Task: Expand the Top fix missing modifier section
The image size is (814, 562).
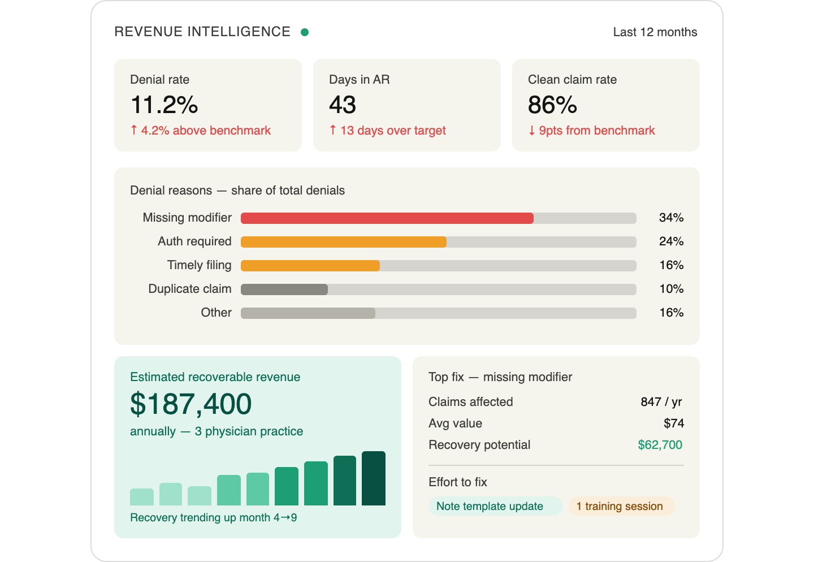Action: (x=500, y=377)
